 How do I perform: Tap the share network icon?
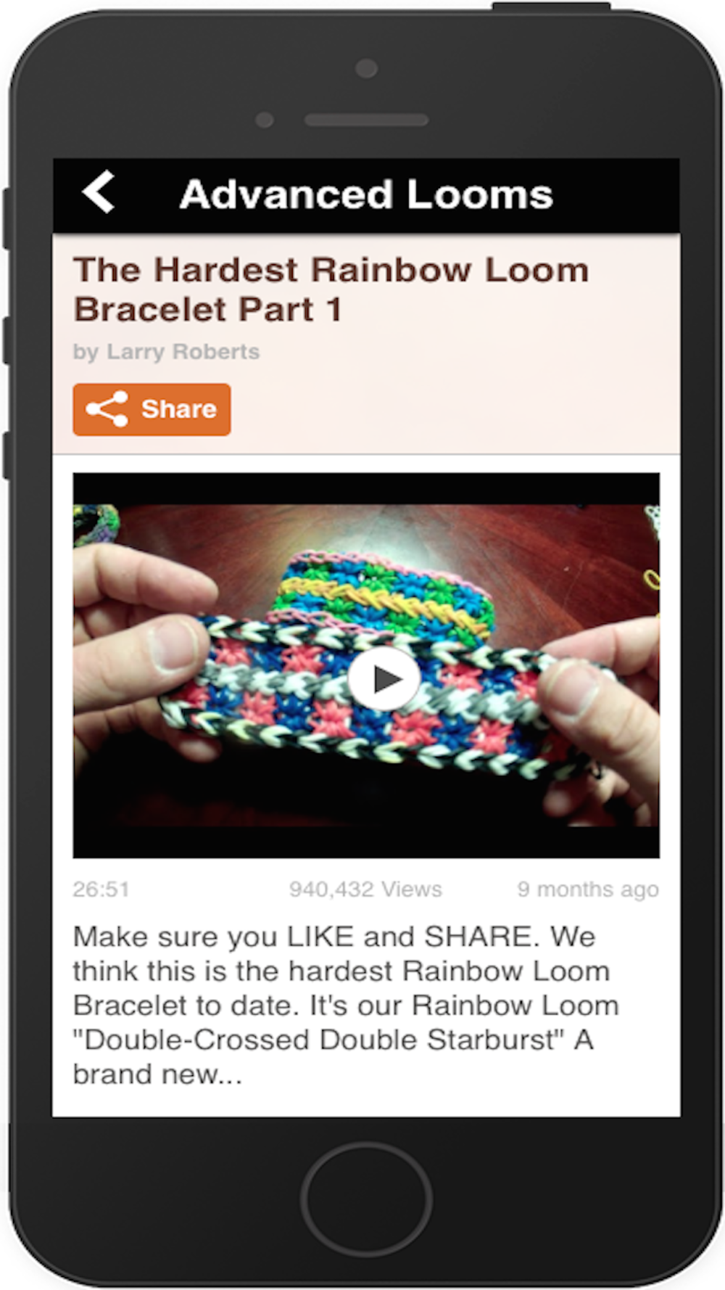pyautogui.click(x=107, y=409)
